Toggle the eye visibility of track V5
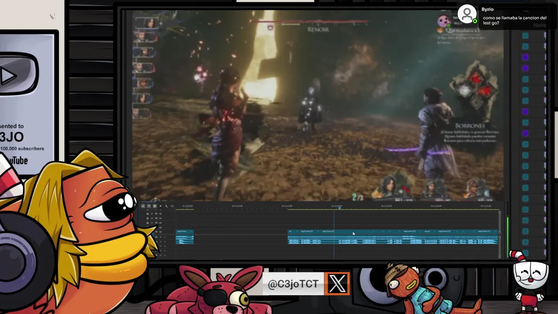This screenshot has height=314, width=558. (x=160, y=214)
